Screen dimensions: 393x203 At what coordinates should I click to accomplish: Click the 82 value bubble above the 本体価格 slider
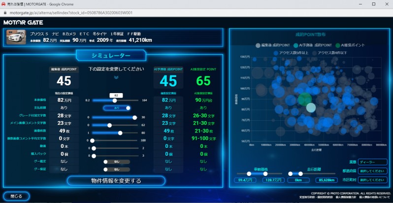coord(116,95)
